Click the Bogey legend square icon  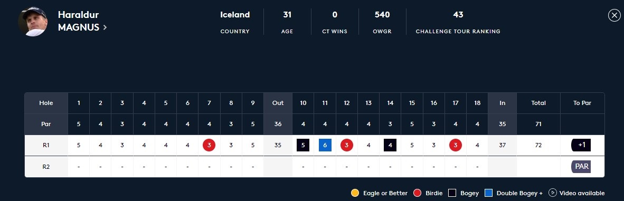tap(452, 193)
